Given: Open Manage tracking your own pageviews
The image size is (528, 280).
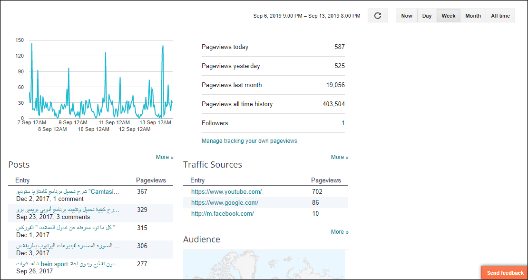Looking at the screenshot, I should [x=249, y=141].
